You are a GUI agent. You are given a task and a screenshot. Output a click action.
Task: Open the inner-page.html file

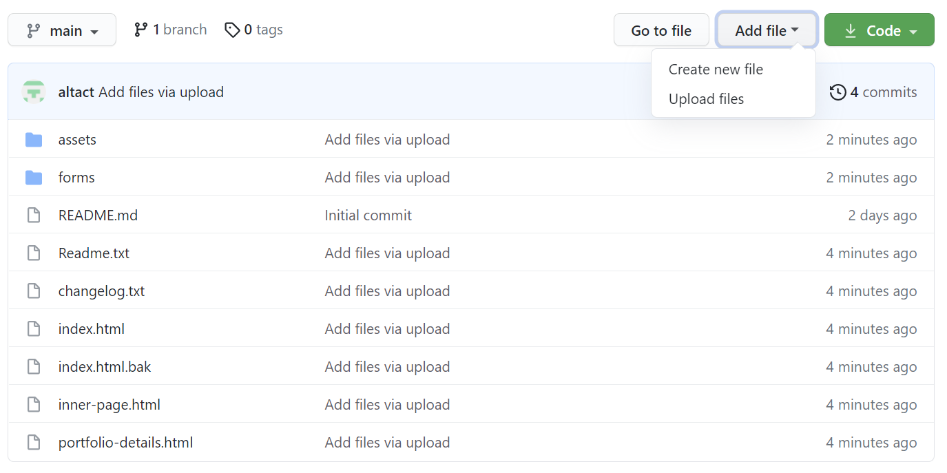click(110, 404)
